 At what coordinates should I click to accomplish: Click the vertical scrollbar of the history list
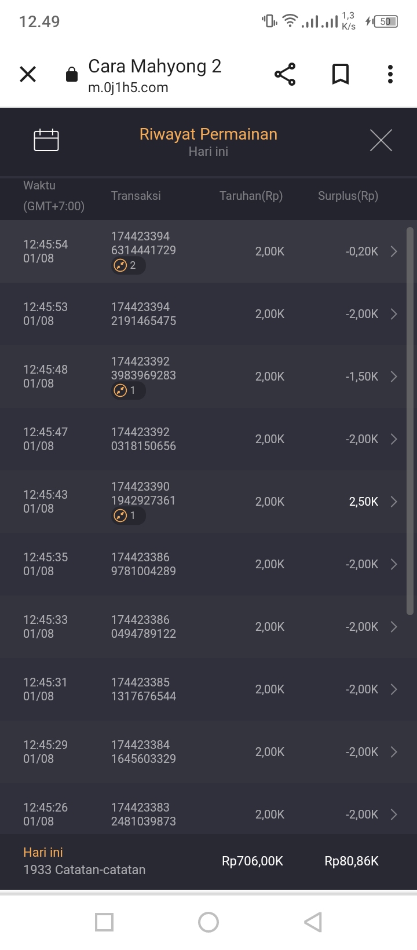410,421
